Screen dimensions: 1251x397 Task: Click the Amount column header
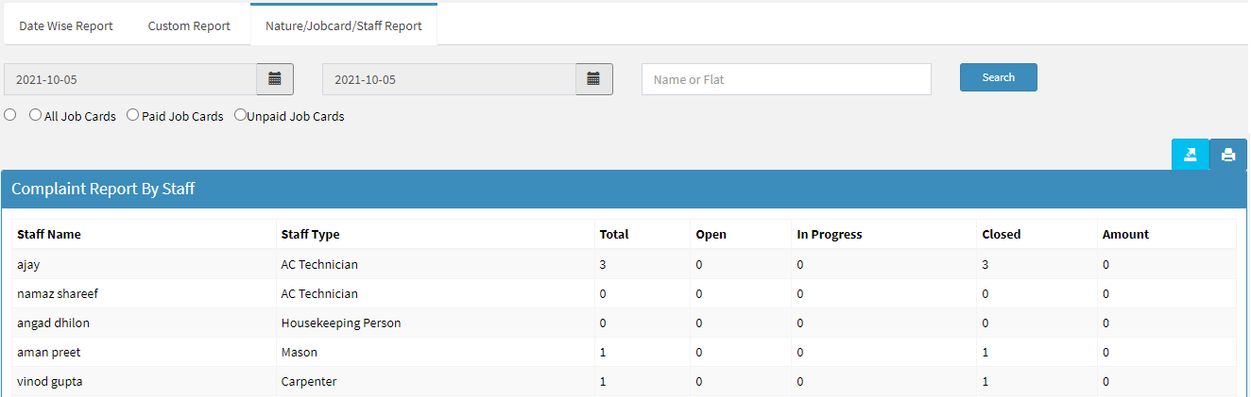[x=1125, y=234]
